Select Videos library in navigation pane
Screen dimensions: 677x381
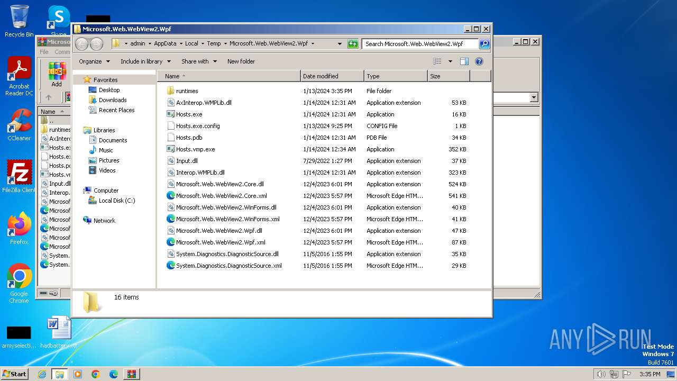pyautogui.click(x=107, y=170)
